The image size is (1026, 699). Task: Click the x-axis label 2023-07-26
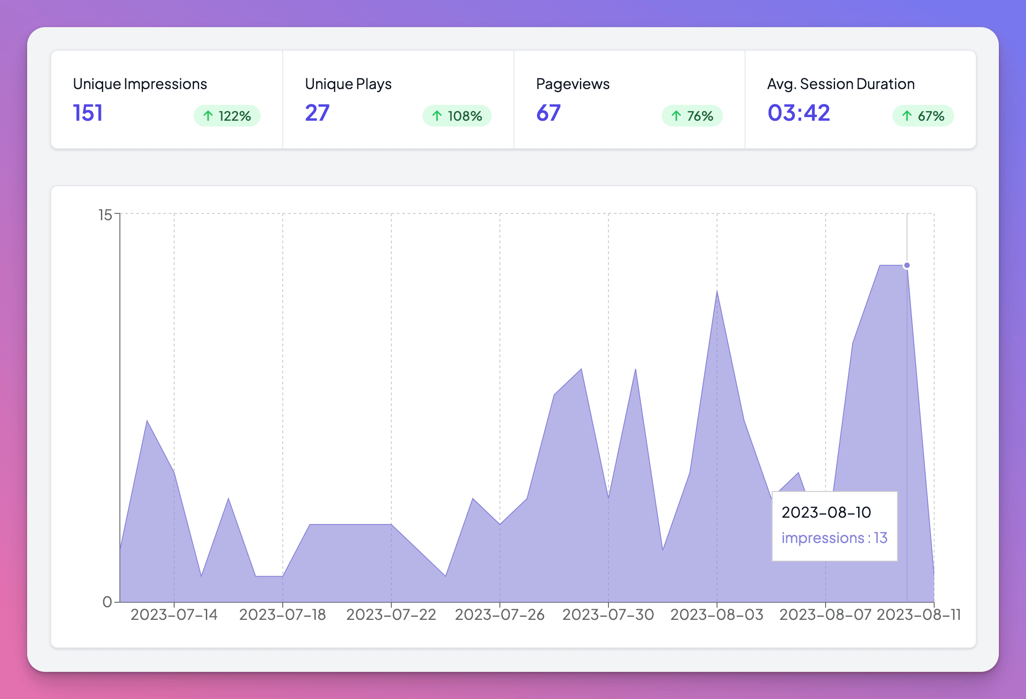[500, 614]
